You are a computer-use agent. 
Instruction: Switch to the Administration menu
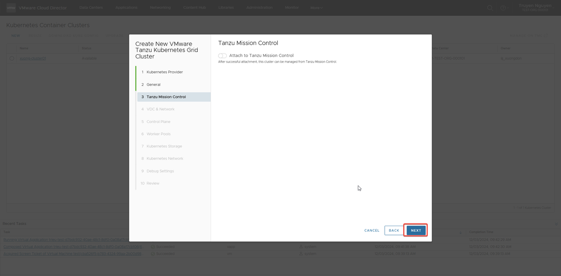(260, 8)
